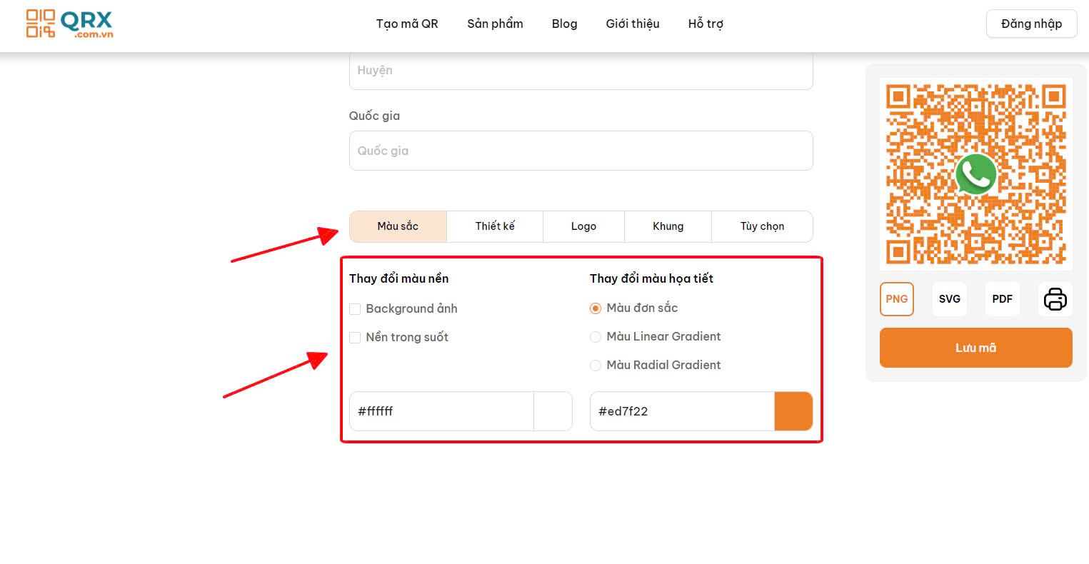The image size is (1089, 564).
Task: Choose the Màu Linear Gradient option
Action: click(596, 337)
